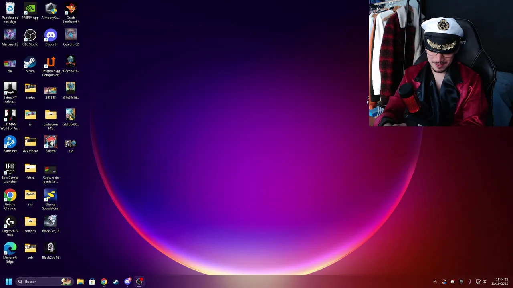The width and height of the screenshot is (513, 288).
Task: Select the Mercury_02 image file
Action: [x=10, y=38]
